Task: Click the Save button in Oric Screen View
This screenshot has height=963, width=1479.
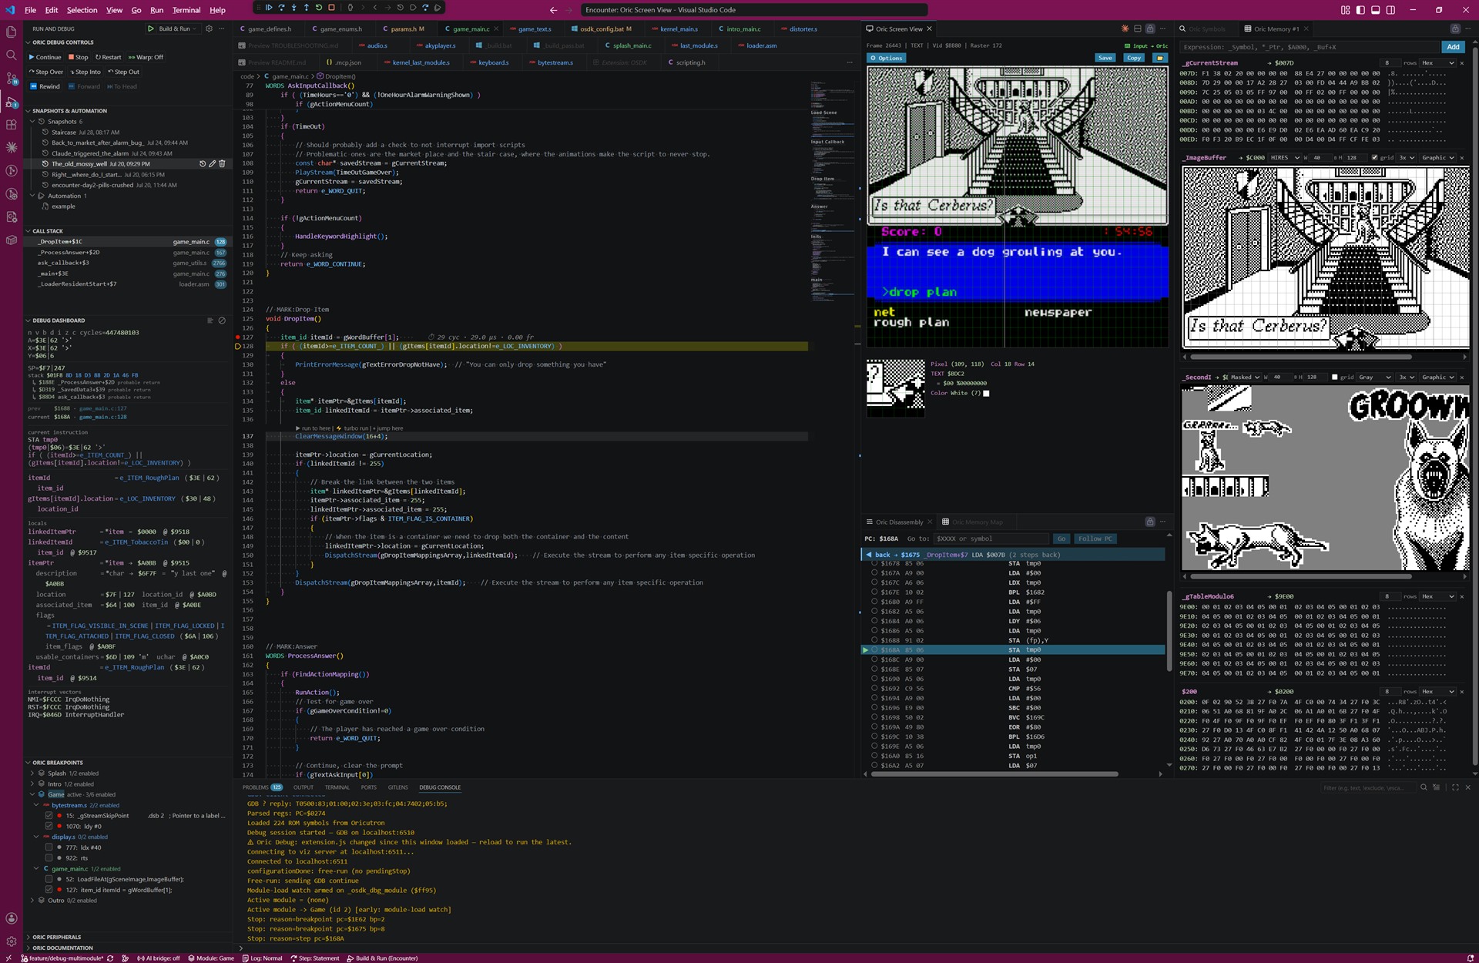Action: coord(1105,58)
